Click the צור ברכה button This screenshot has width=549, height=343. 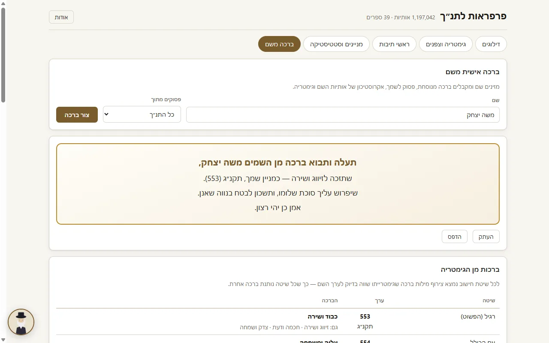pyautogui.click(x=77, y=115)
